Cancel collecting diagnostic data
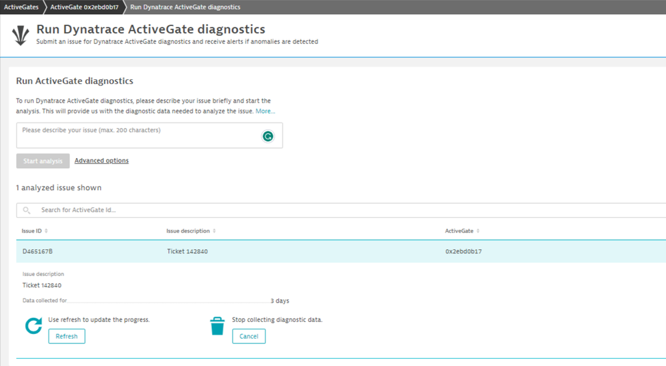This screenshot has width=666, height=366. 249,336
